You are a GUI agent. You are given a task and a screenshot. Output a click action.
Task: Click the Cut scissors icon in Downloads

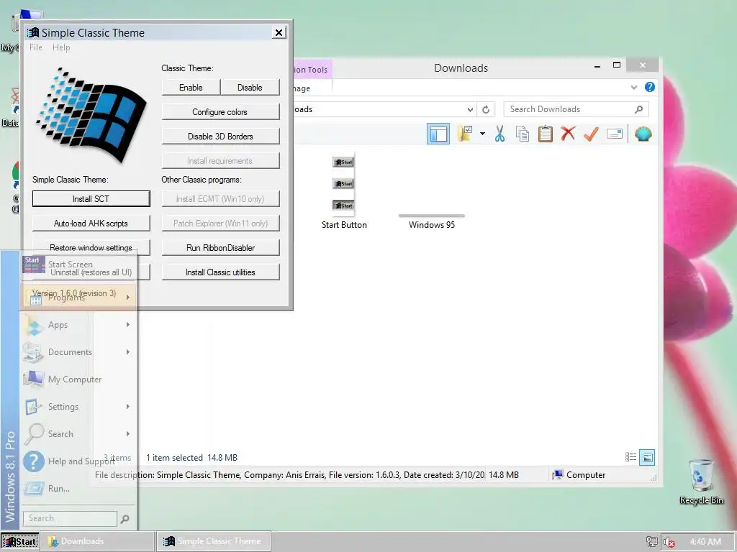pyautogui.click(x=499, y=134)
